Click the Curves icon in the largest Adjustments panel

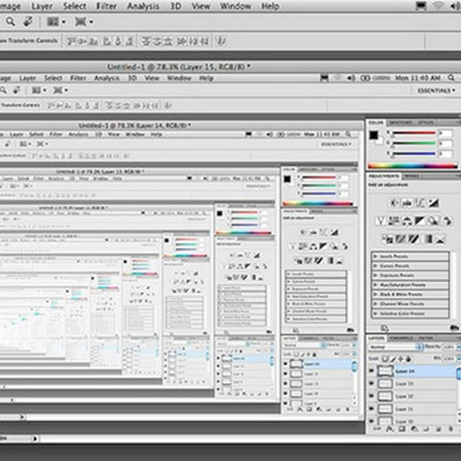420,203
